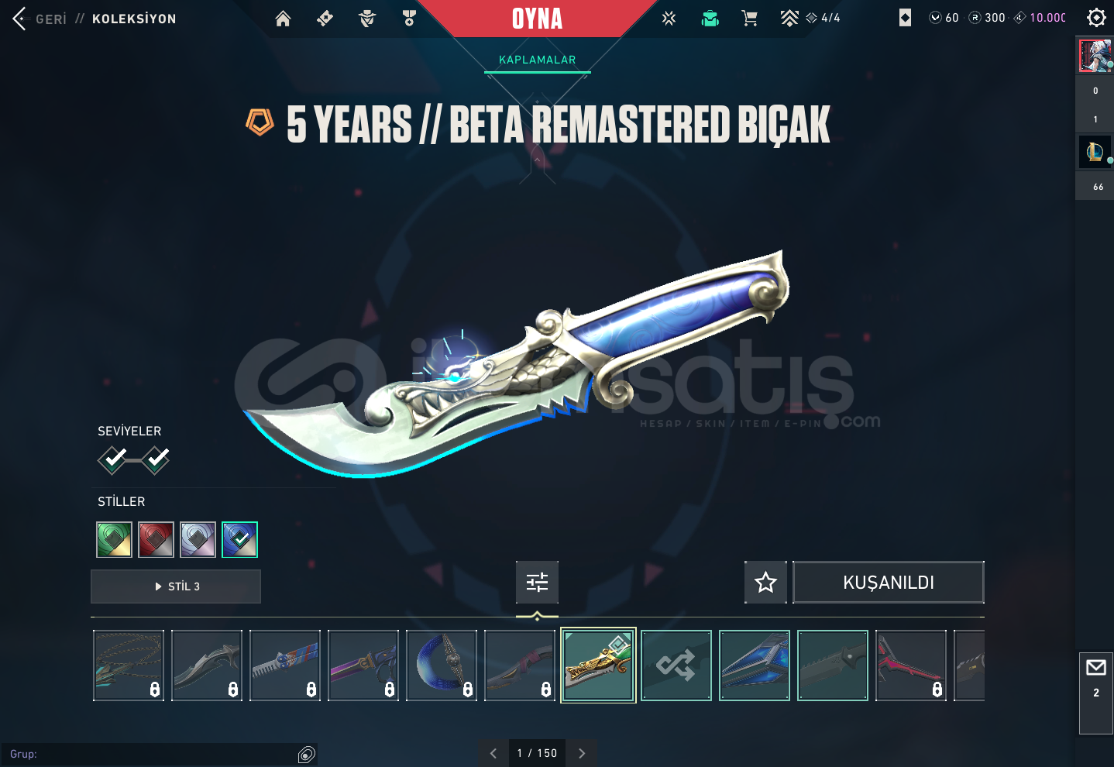Play the STİL 3 preview video
The image size is (1114, 767).
point(176,586)
